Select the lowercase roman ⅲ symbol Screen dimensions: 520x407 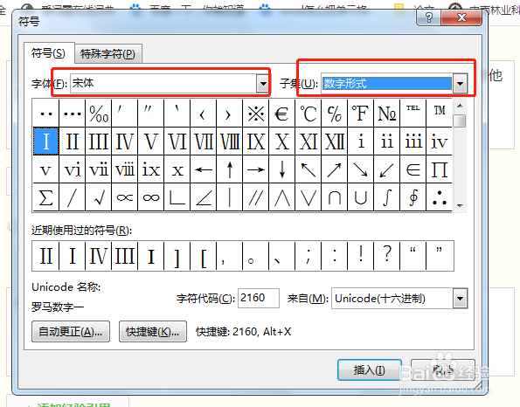tap(413, 141)
